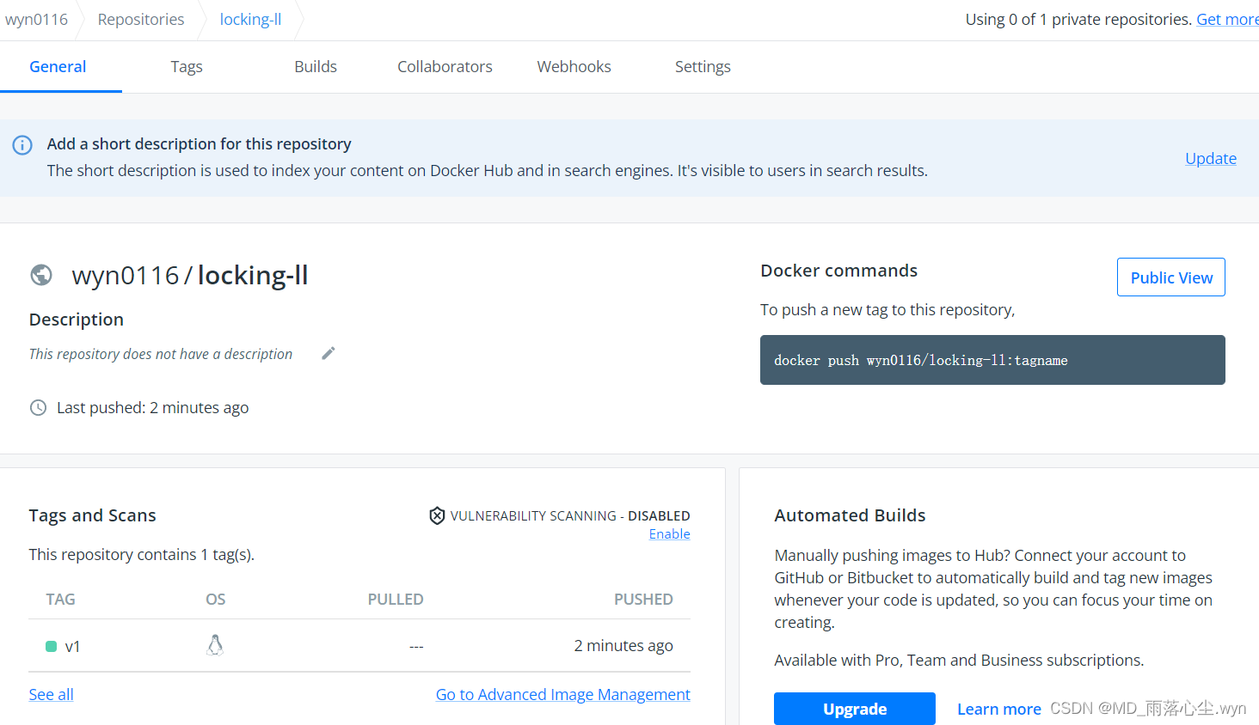Click the globe visibility icon beside repository name
This screenshot has height=725, width=1259.
tap(41, 275)
